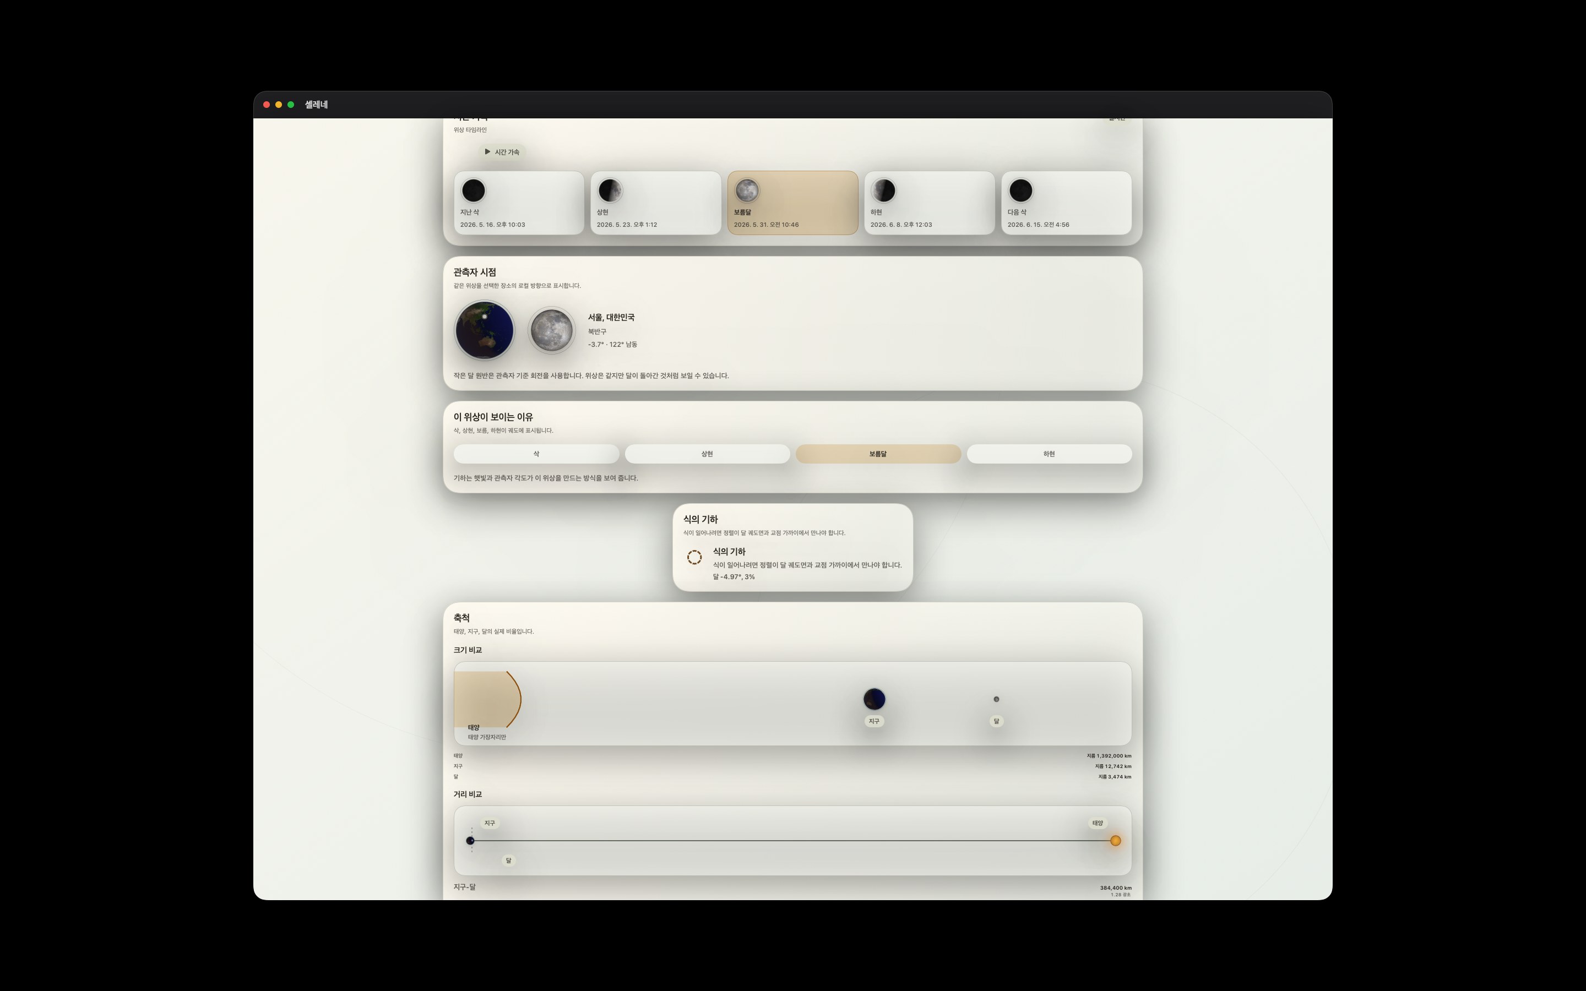Click the 북반구 hemisphere label
The height and width of the screenshot is (991, 1586).
[597, 331]
